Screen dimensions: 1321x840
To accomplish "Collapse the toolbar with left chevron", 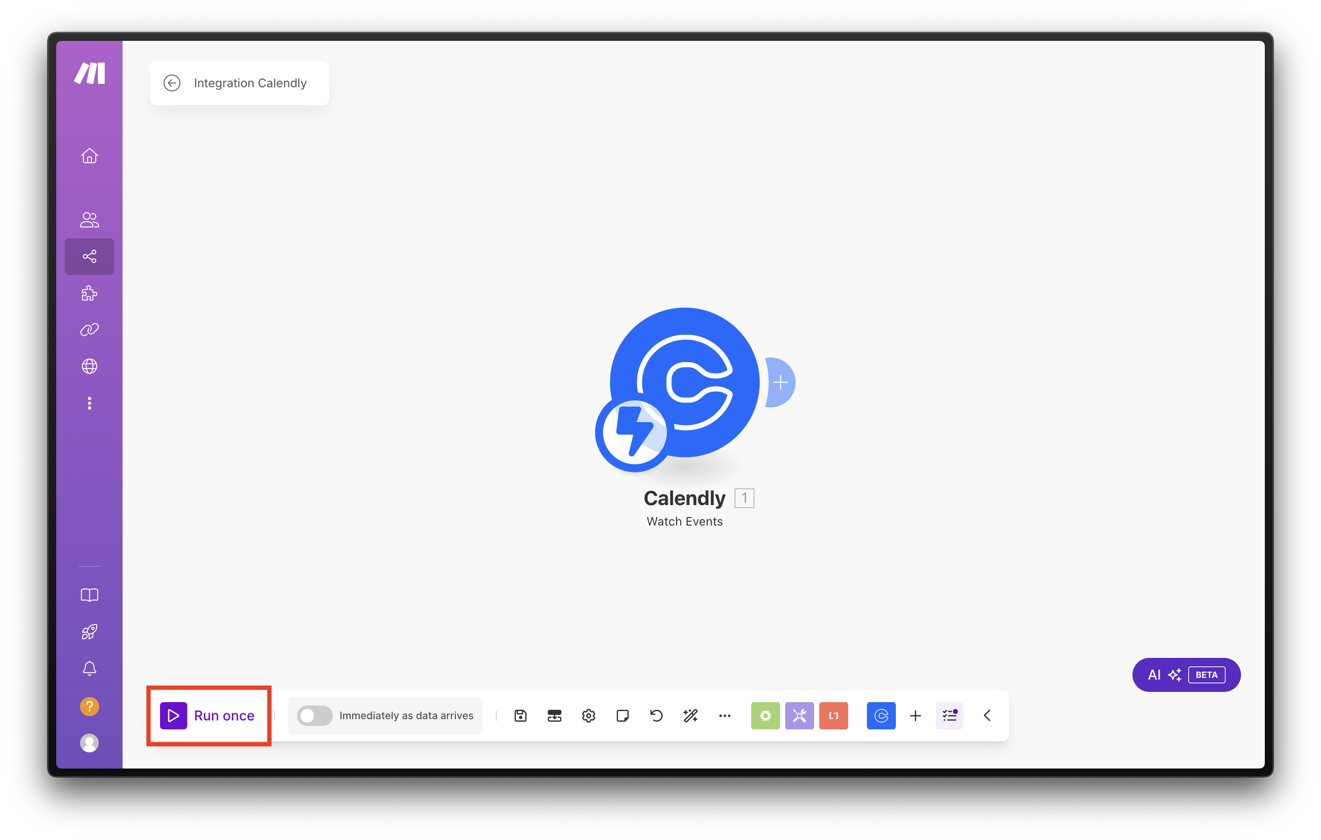I will click(987, 715).
